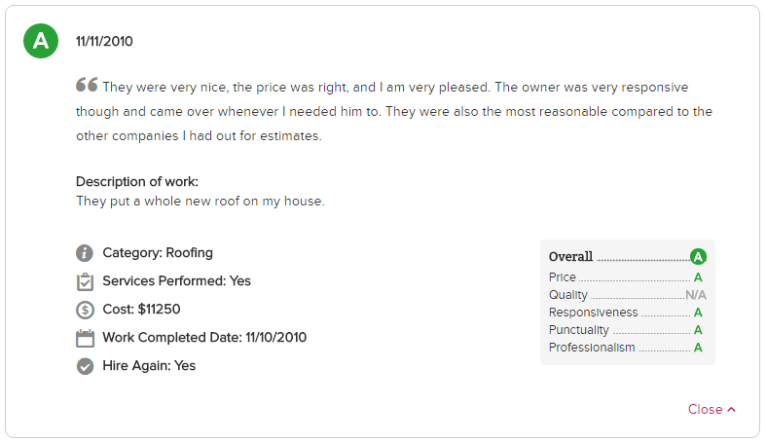Click the Work Completed calendar icon

[85, 338]
